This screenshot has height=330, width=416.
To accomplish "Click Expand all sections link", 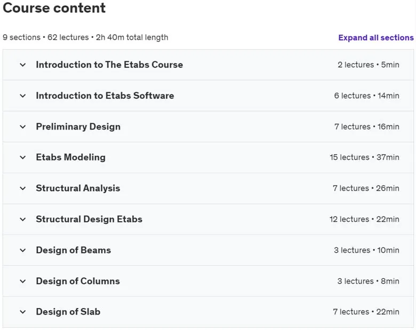I will coord(376,38).
